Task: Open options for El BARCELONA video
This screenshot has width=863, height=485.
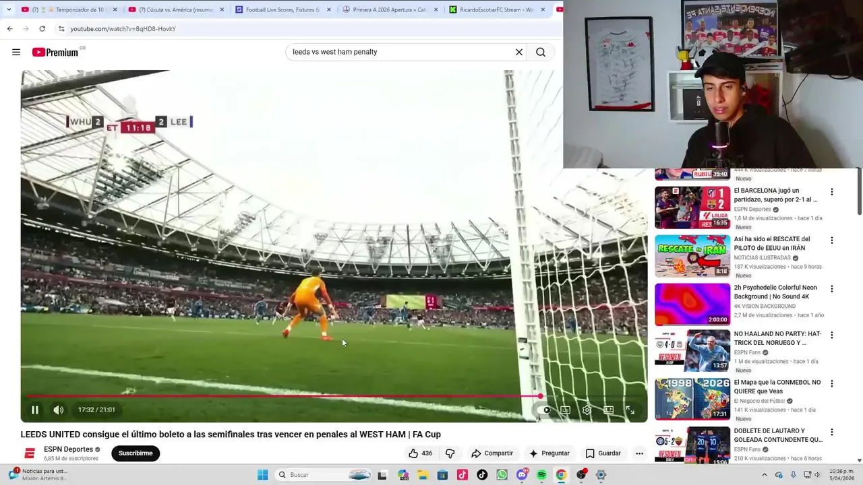Action: pyautogui.click(x=831, y=192)
